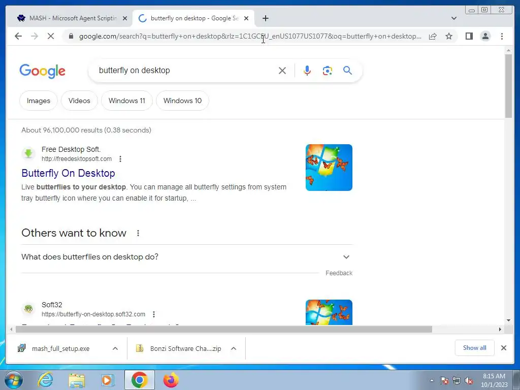Share this page via share icon
The height and width of the screenshot is (390, 520).
pos(433,36)
